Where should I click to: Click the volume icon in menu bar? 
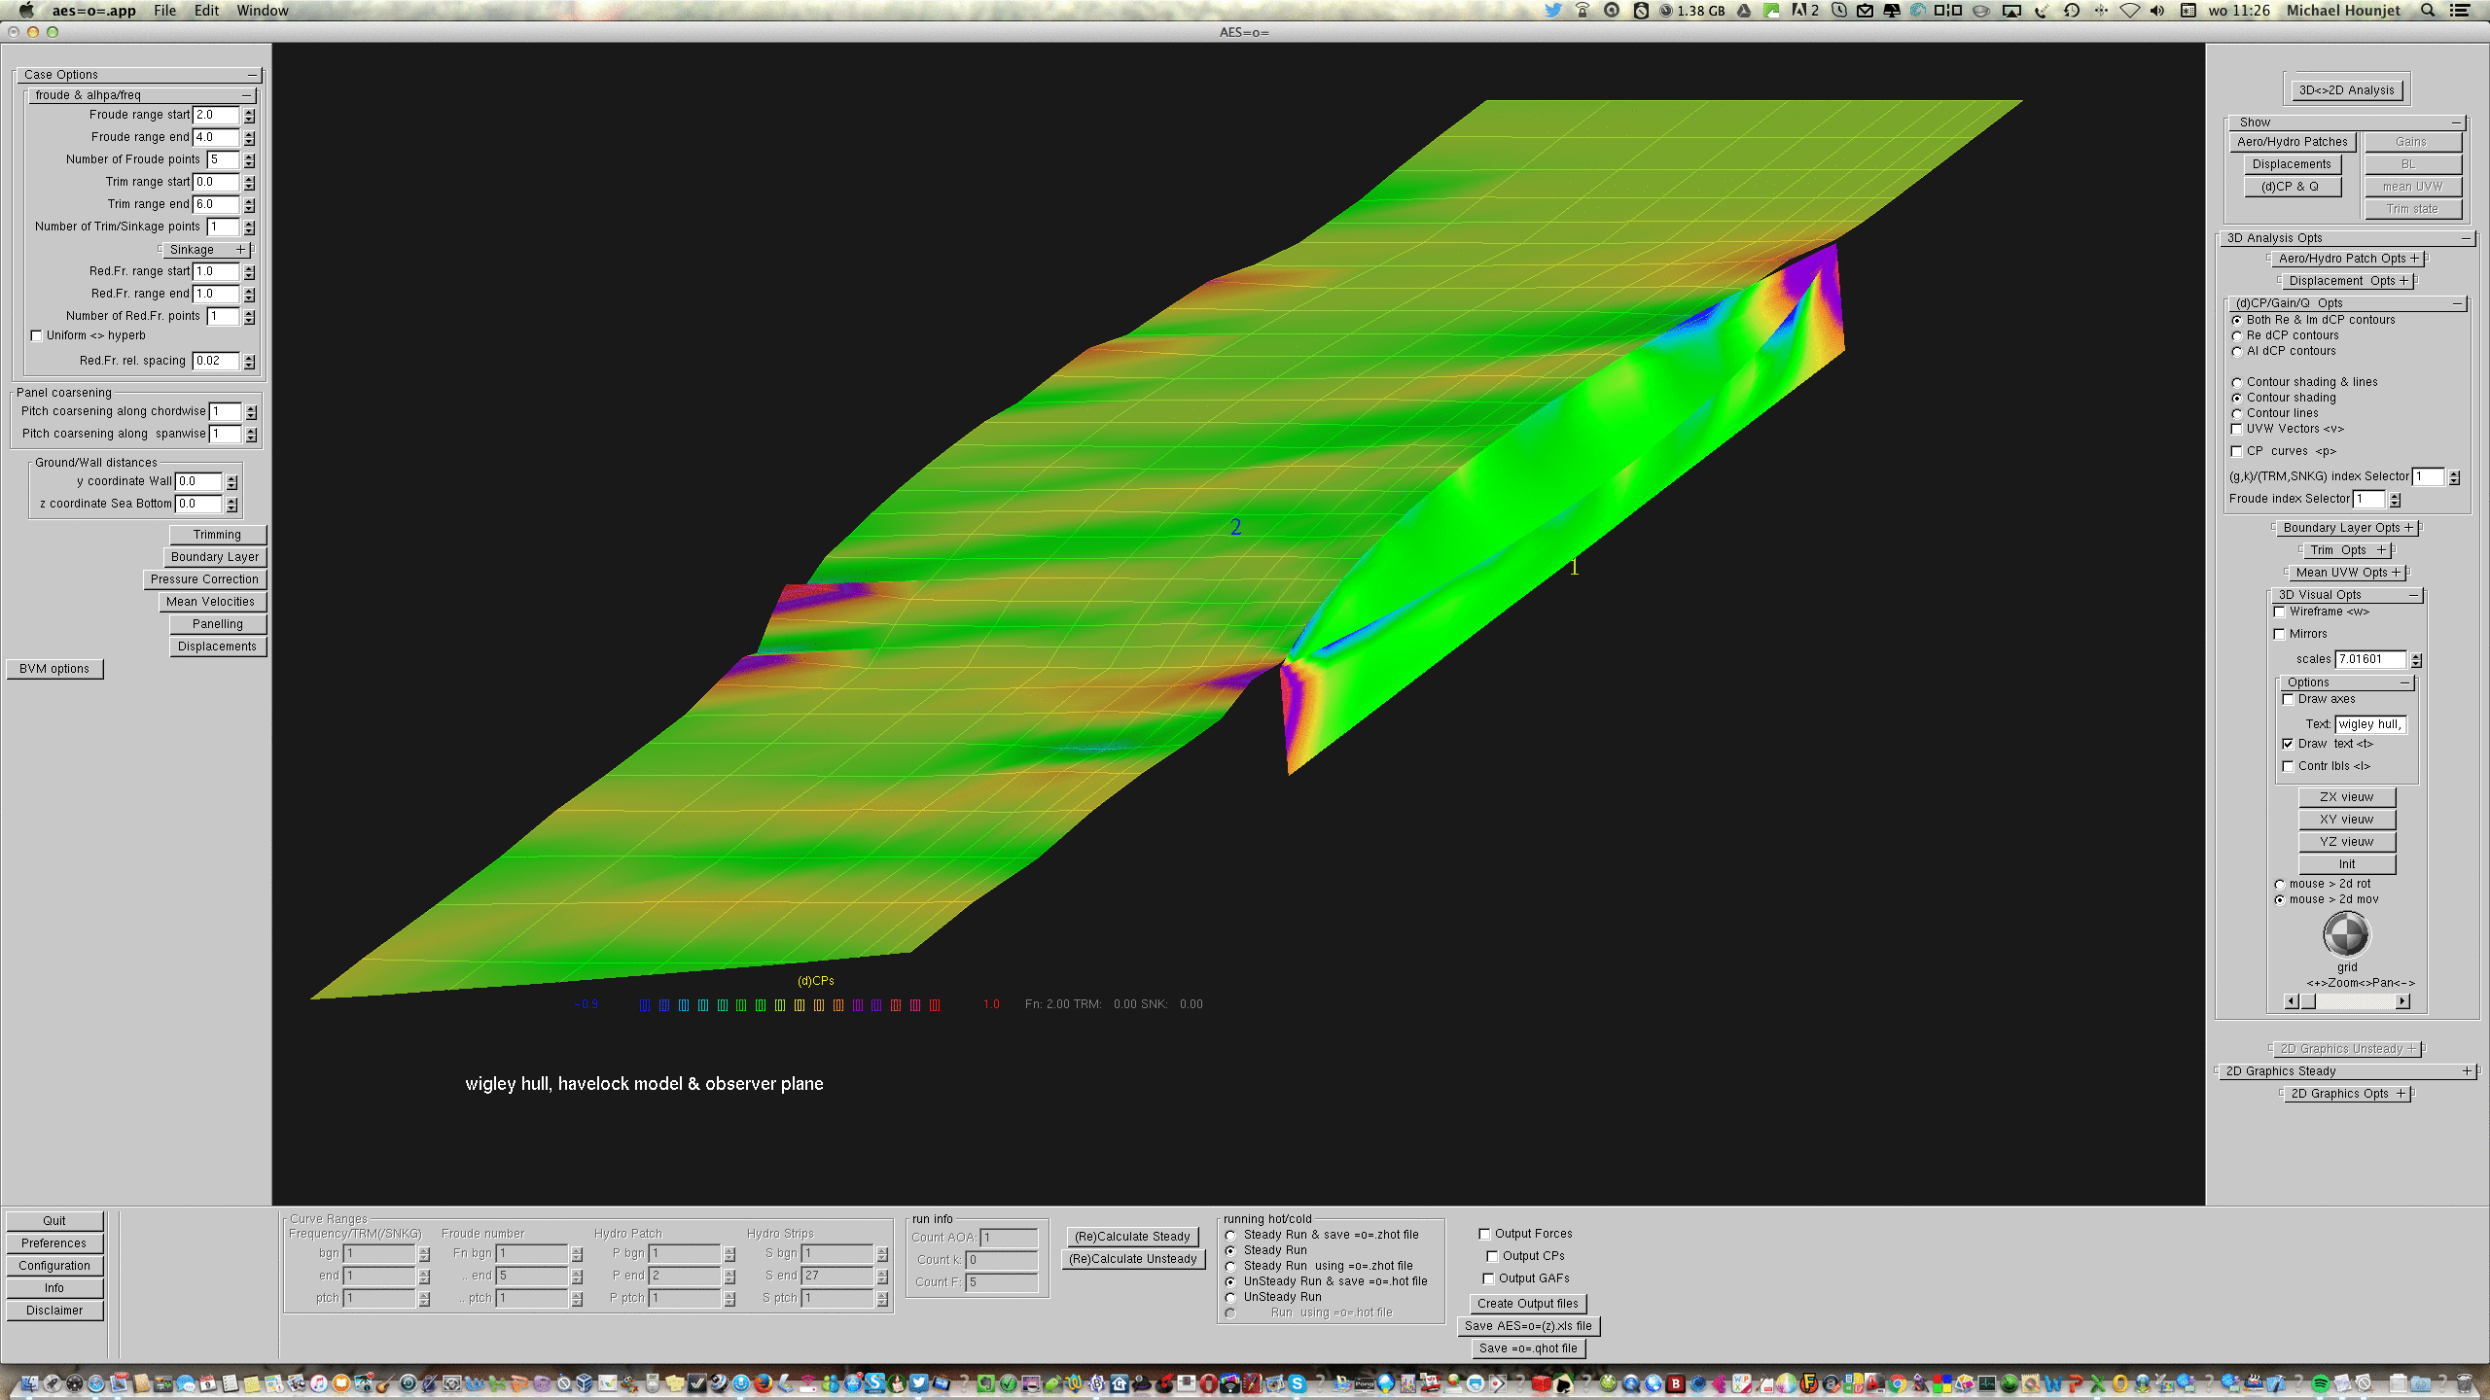[x=2156, y=11]
